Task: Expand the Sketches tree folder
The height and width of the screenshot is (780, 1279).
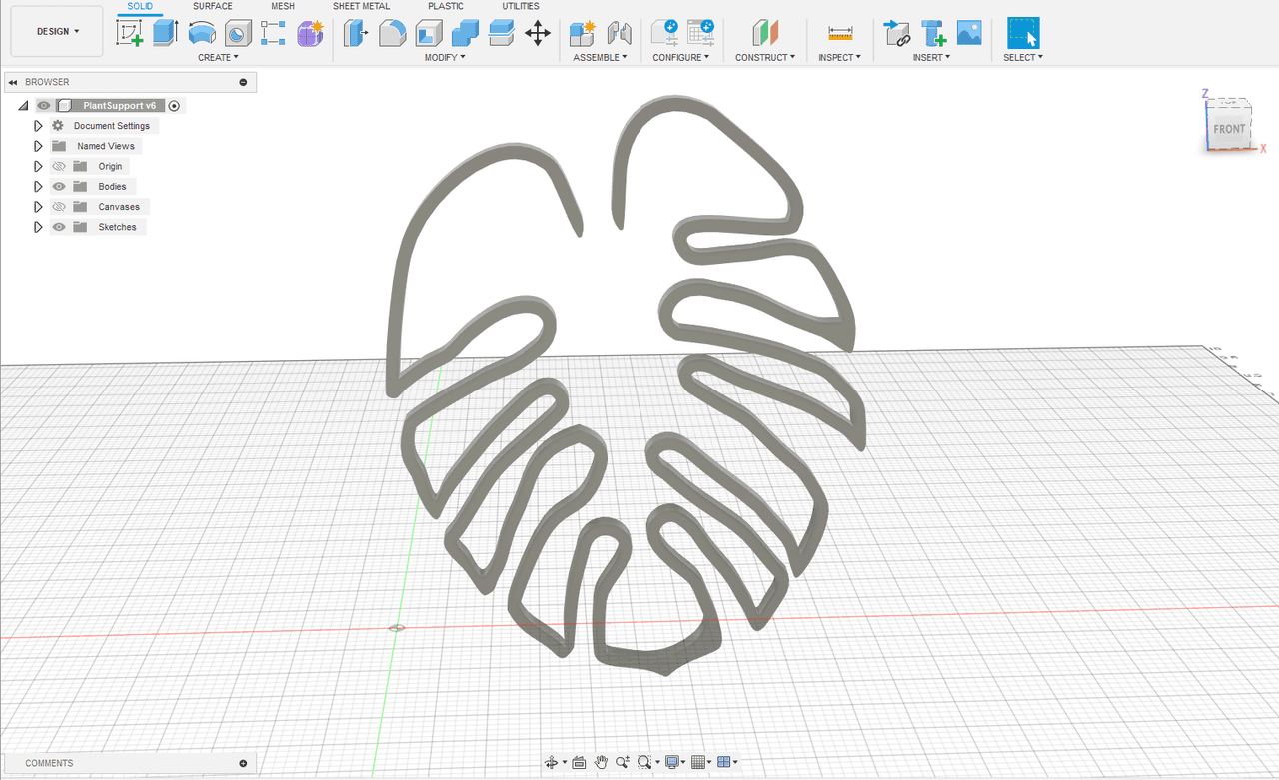Action: click(38, 227)
